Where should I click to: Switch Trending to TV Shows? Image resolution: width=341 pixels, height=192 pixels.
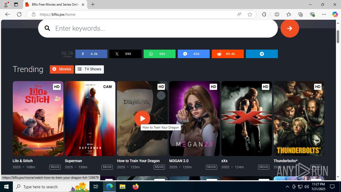[89, 69]
